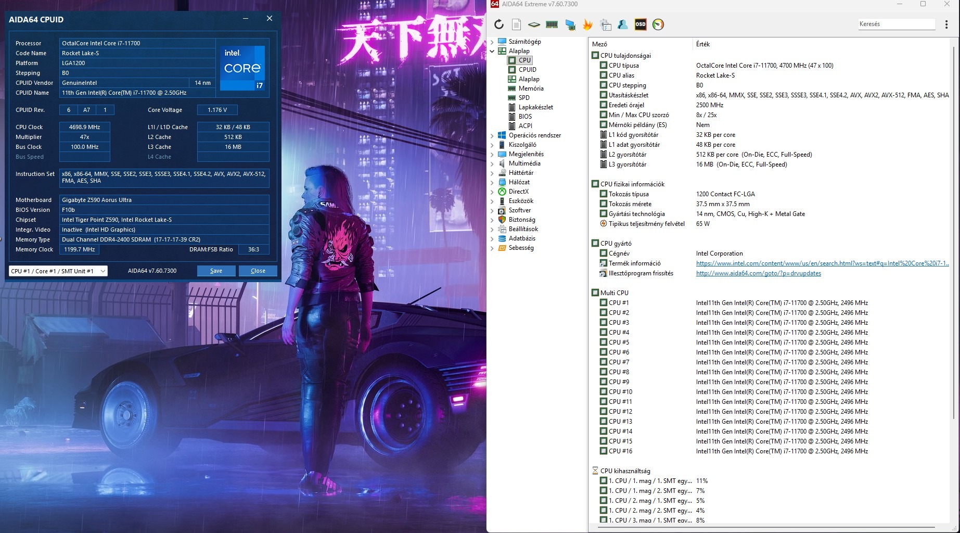Open the gear with checklist toolbar icon
960x533 pixels.
coord(606,24)
